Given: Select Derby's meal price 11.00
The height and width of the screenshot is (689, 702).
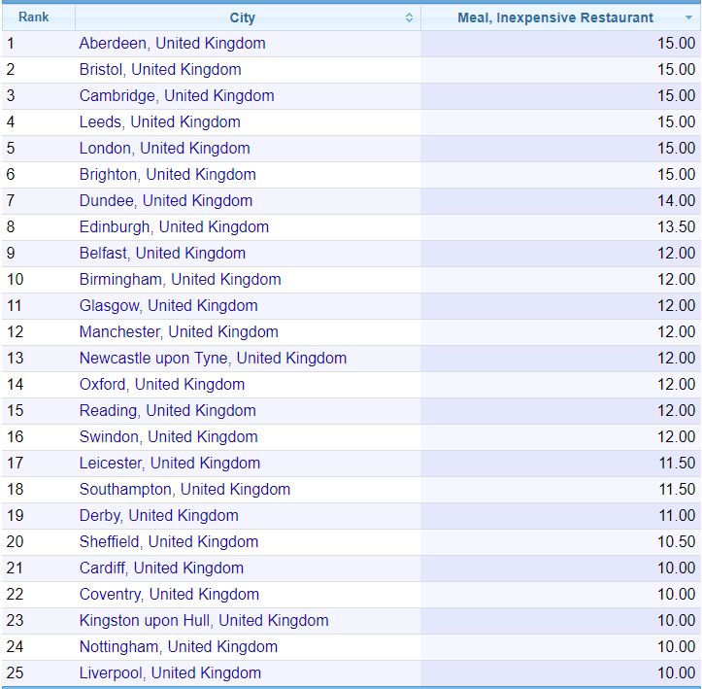Looking at the screenshot, I should [677, 515].
